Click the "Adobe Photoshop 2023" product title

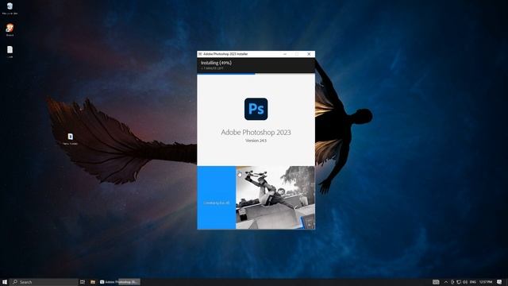tap(256, 133)
